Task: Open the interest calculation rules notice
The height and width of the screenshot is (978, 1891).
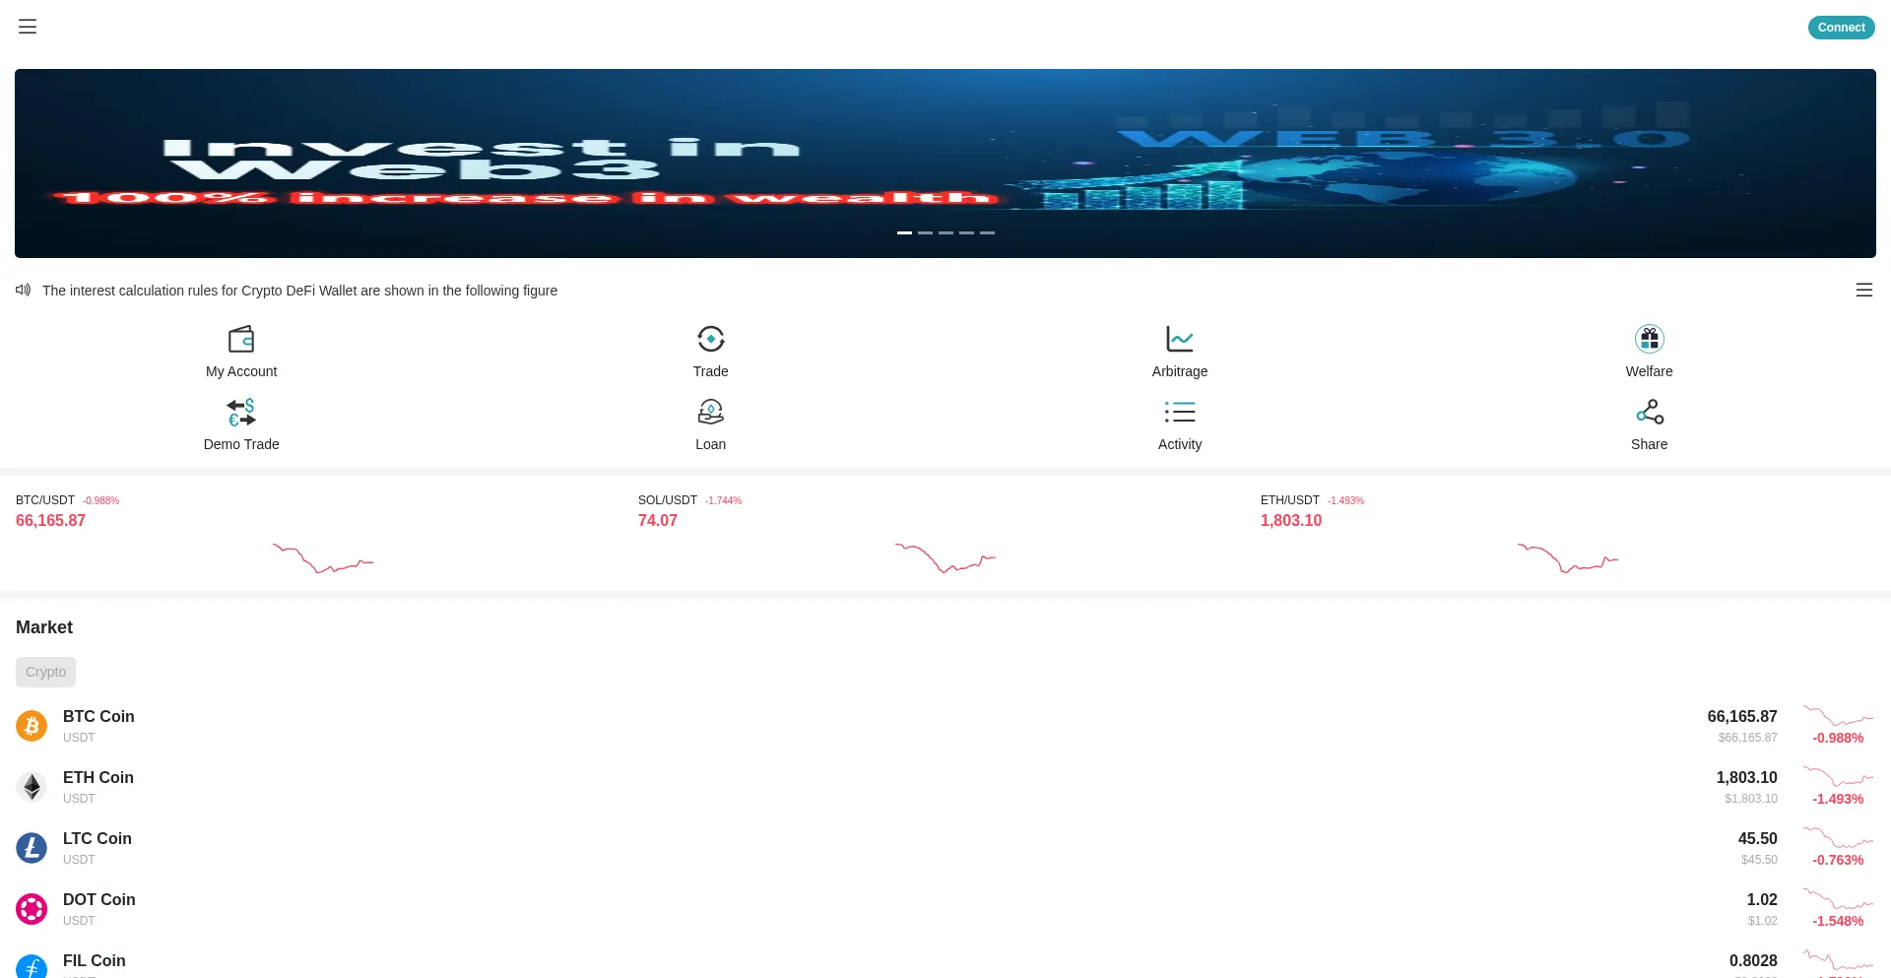Action: [x=299, y=291]
